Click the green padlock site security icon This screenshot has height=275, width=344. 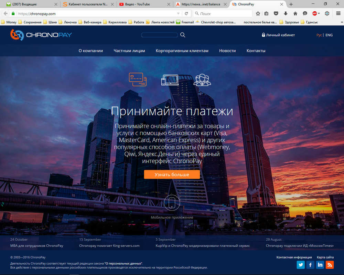13,14
